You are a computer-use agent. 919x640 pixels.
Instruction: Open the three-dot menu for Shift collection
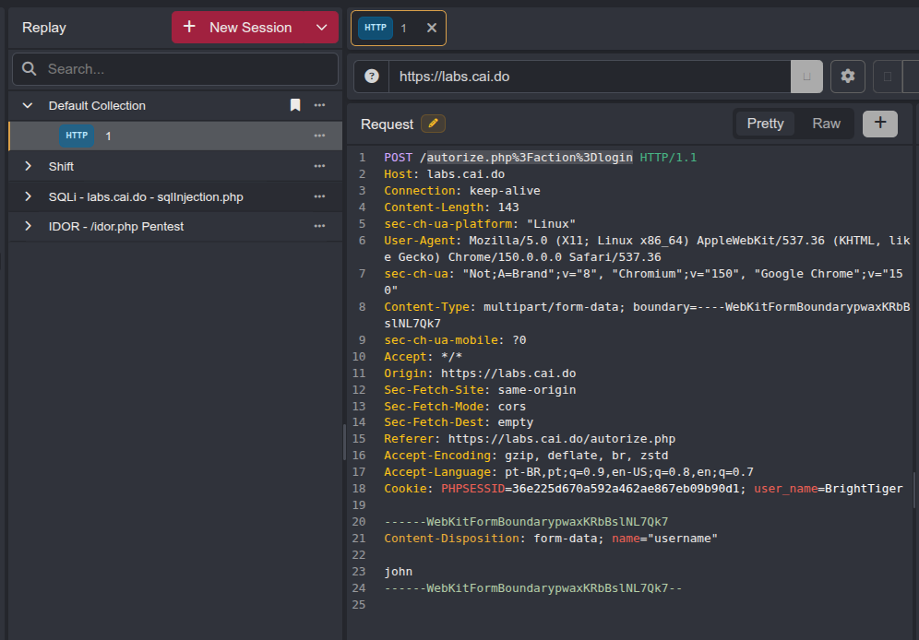point(319,166)
